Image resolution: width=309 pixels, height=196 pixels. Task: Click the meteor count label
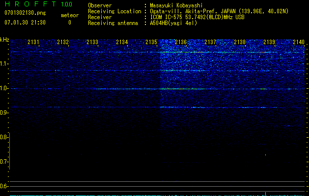click(70, 15)
